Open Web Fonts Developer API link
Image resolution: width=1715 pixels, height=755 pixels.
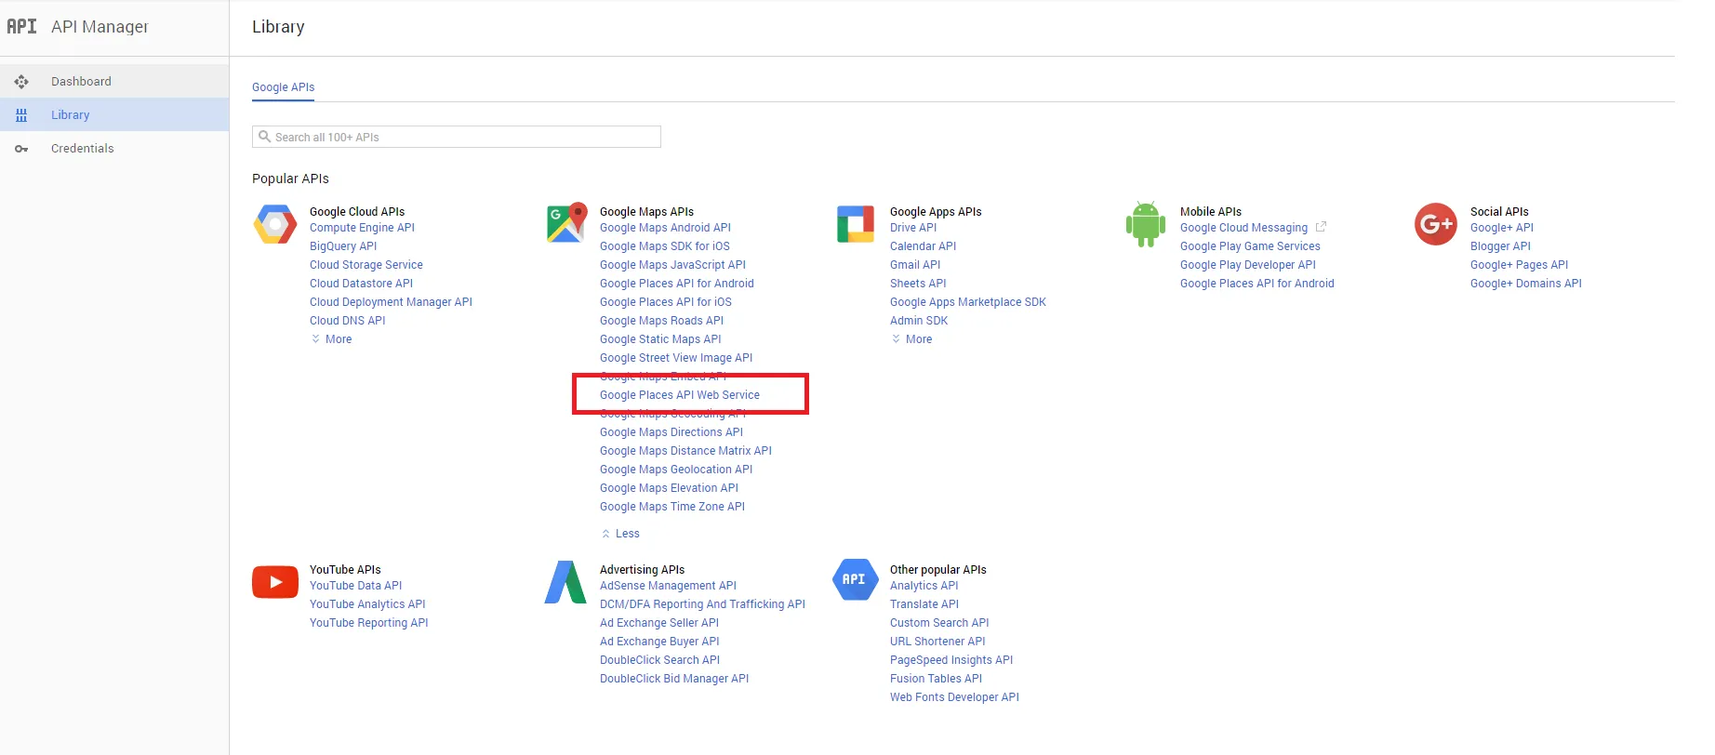[x=954, y=697]
